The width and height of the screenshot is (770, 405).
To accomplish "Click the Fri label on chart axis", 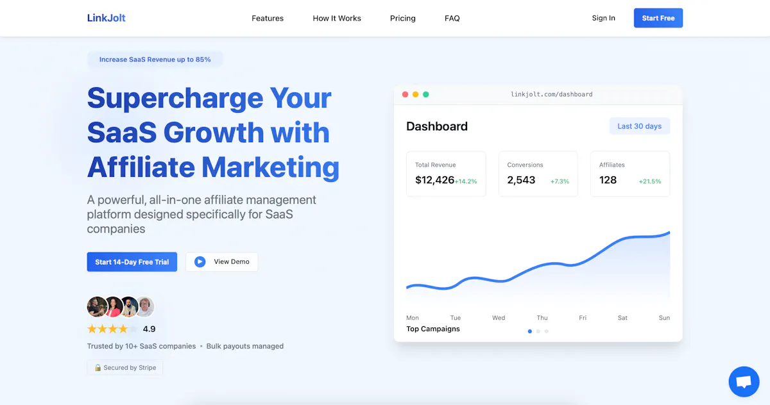I will pyautogui.click(x=583, y=318).
